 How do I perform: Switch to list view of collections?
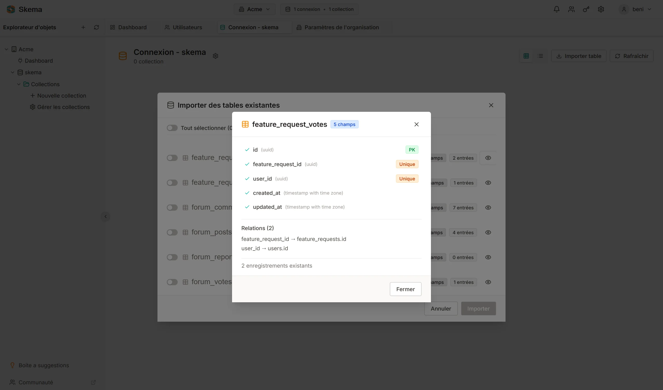pos(541,56)
